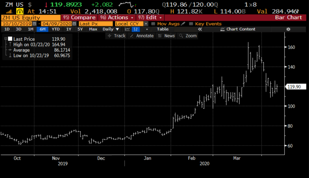Click the O 117.80Q open value
Viewport: 309px width, 178px height.
(x=143, y=12)
